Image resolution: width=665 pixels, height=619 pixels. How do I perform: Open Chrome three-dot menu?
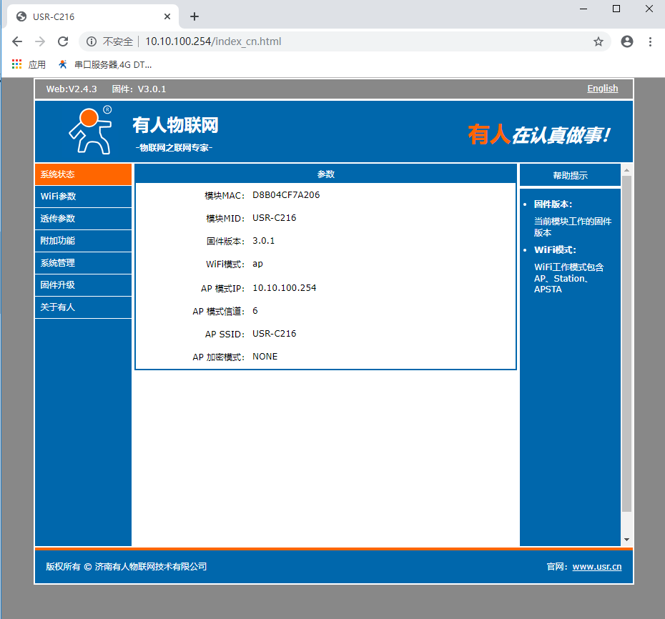pos(650,41)
